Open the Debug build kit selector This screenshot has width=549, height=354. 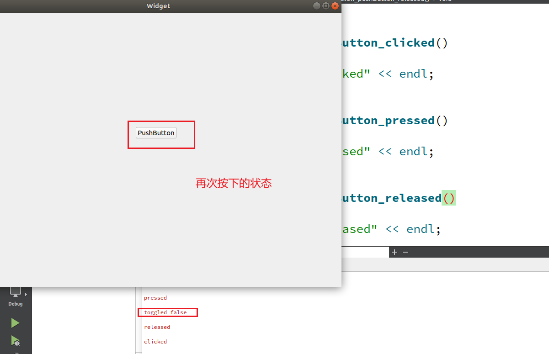tap(15, 296)
